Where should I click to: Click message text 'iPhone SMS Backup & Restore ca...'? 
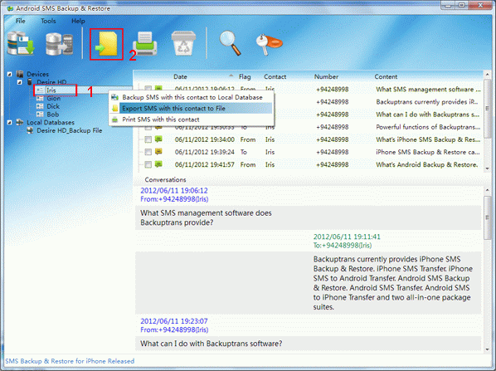pyautogui.click(x=428, y=152)
